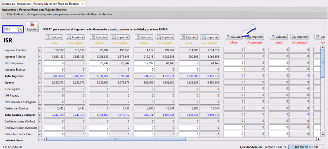Print the Enero accumulated report
Image resolution: width=328 pixels, height=149 pixels.
pos(75,37)
